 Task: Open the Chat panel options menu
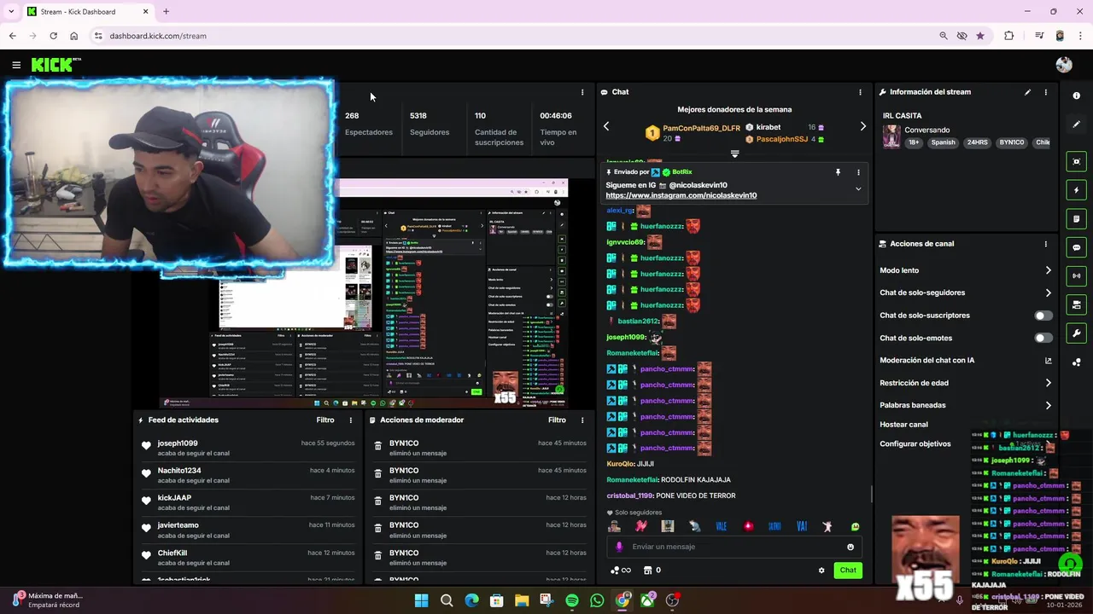(x=860, y=92)
